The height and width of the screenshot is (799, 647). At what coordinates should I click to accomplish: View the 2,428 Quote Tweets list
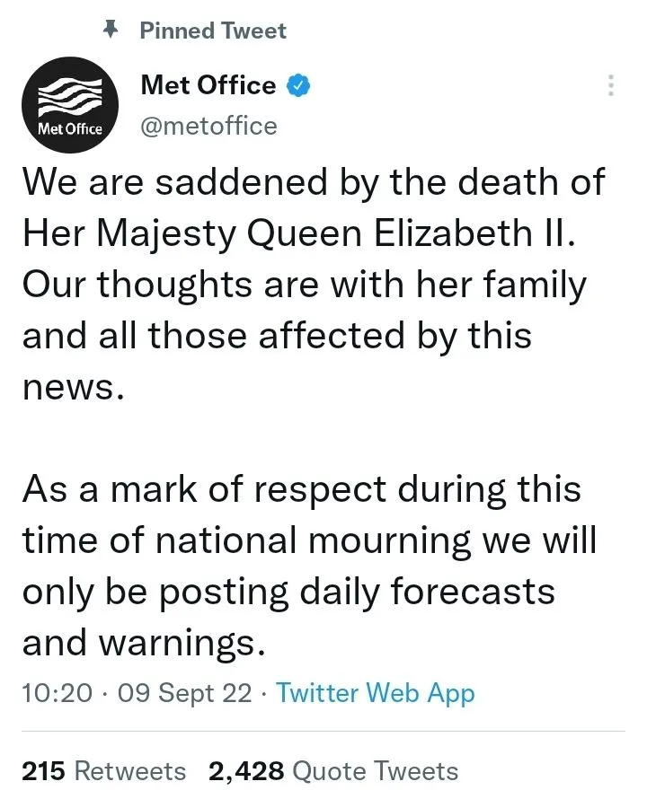point(333,770)
